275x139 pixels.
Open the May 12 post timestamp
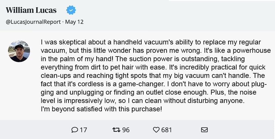click(x=74, y=22)
